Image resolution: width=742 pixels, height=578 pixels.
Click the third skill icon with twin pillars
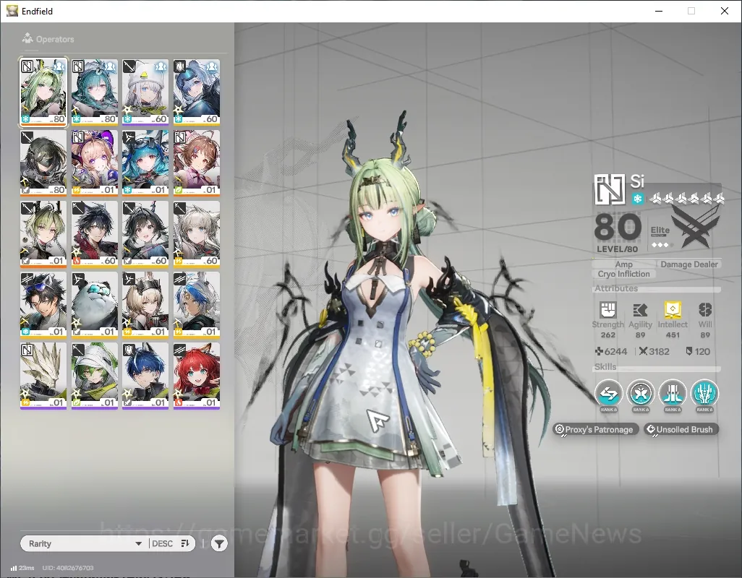click(x=673, y=393)
